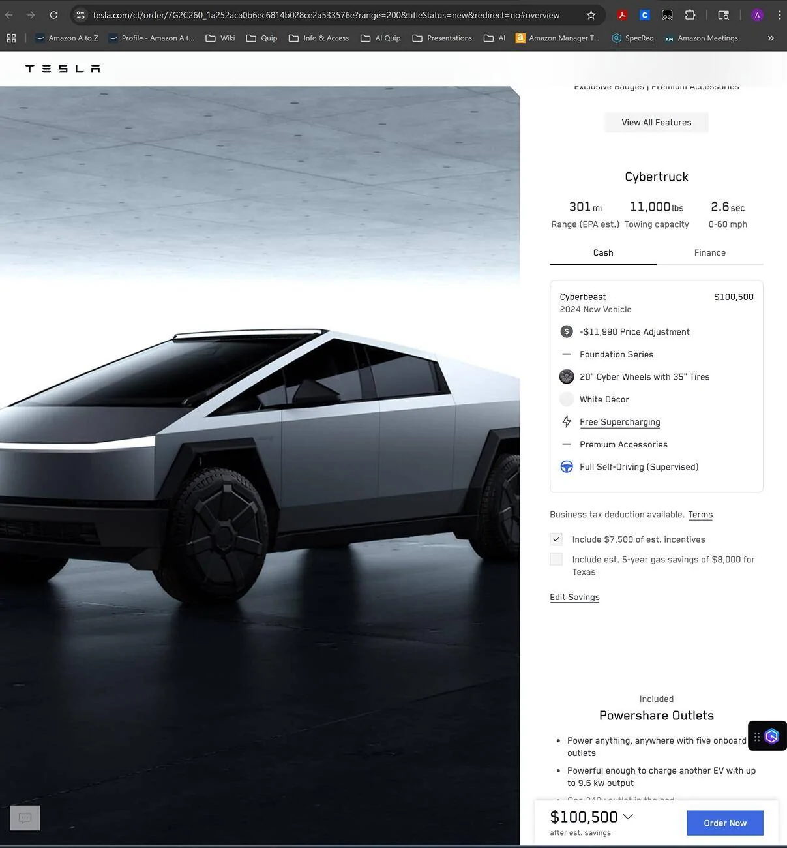Switch to the Cash tab
The height and width of the screenshot is (848, 787).
pos(603,253)
